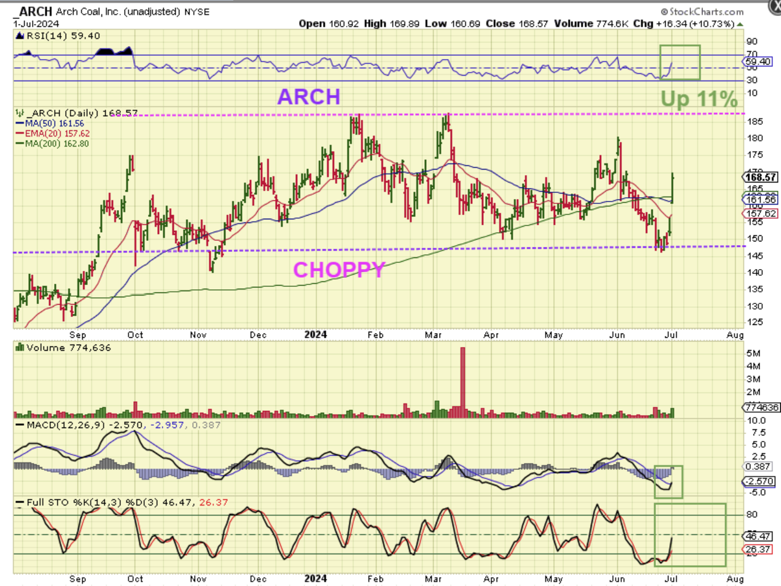This screenshot has width=781, height=586.
Task: Click '185' on the price scale
Action: tap(755, 122)
